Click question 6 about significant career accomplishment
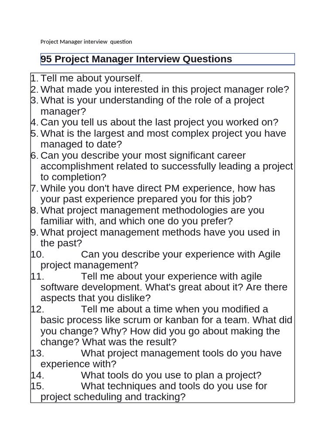 point(167,166)
